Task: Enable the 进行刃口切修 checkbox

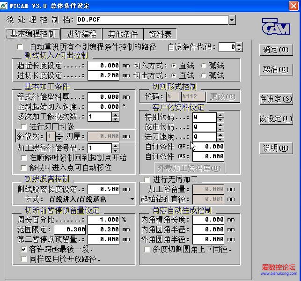Action: pyautogui.click(x=23, y=126)
